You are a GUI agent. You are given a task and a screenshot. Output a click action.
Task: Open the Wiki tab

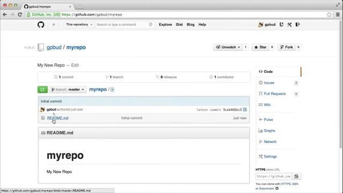(267, 105)
